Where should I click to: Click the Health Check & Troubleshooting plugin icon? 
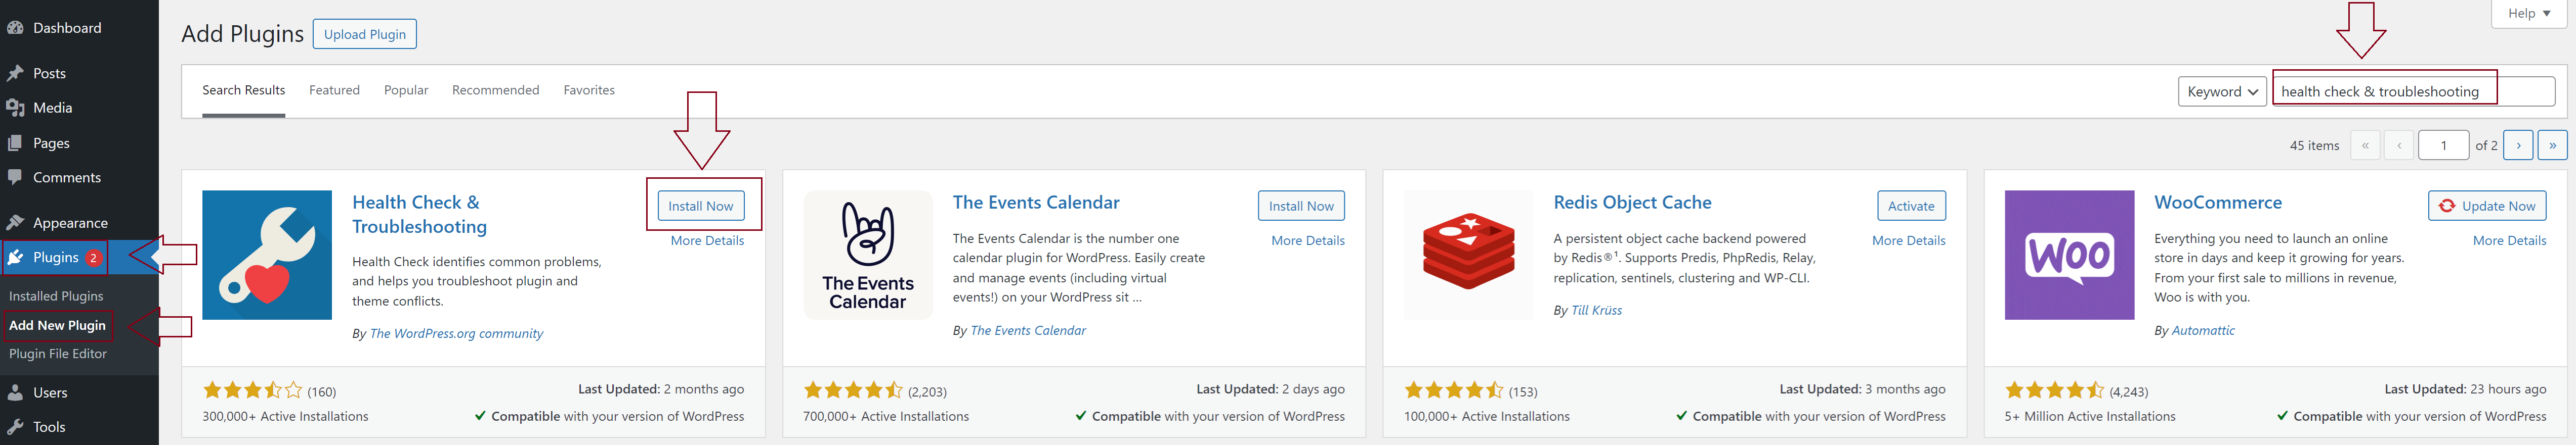[x=266, y=255]
